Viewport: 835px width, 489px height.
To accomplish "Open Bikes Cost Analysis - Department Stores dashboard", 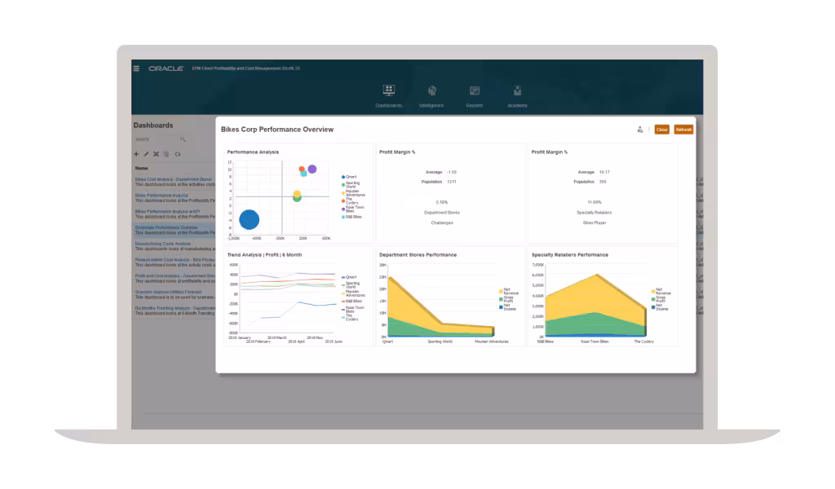I will [173, 179].
